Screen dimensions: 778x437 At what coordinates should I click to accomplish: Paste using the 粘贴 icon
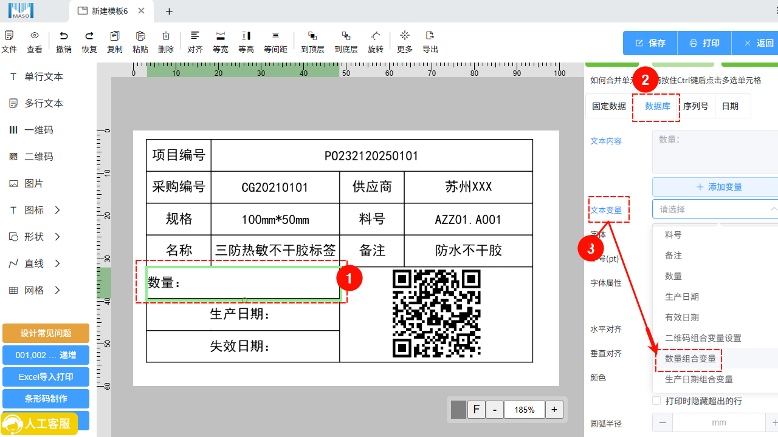coord(140,36)
